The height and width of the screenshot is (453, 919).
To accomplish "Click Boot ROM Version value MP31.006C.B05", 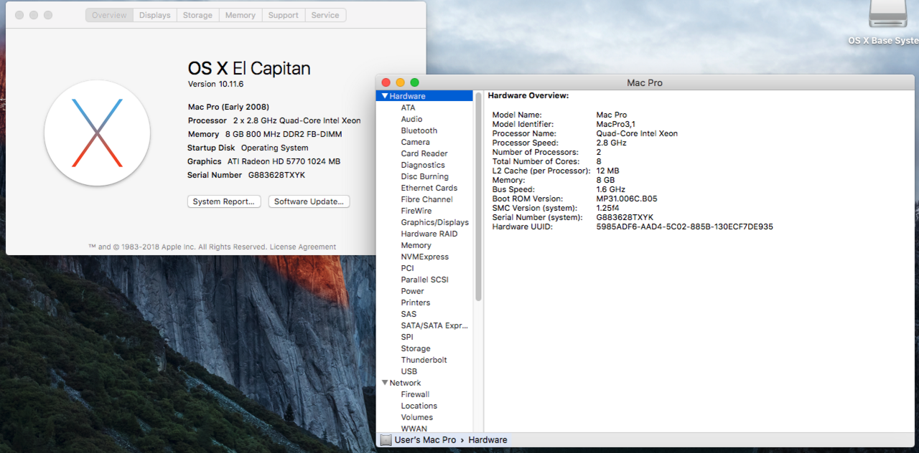I will click(x=627, y=199).
